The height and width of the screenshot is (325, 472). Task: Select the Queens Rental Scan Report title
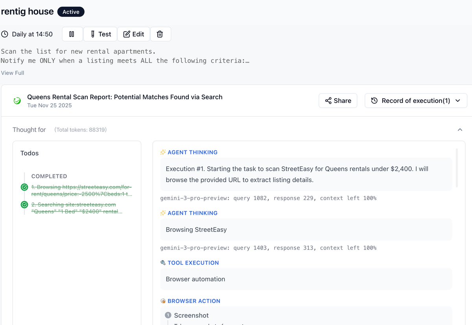coord(125,97)
